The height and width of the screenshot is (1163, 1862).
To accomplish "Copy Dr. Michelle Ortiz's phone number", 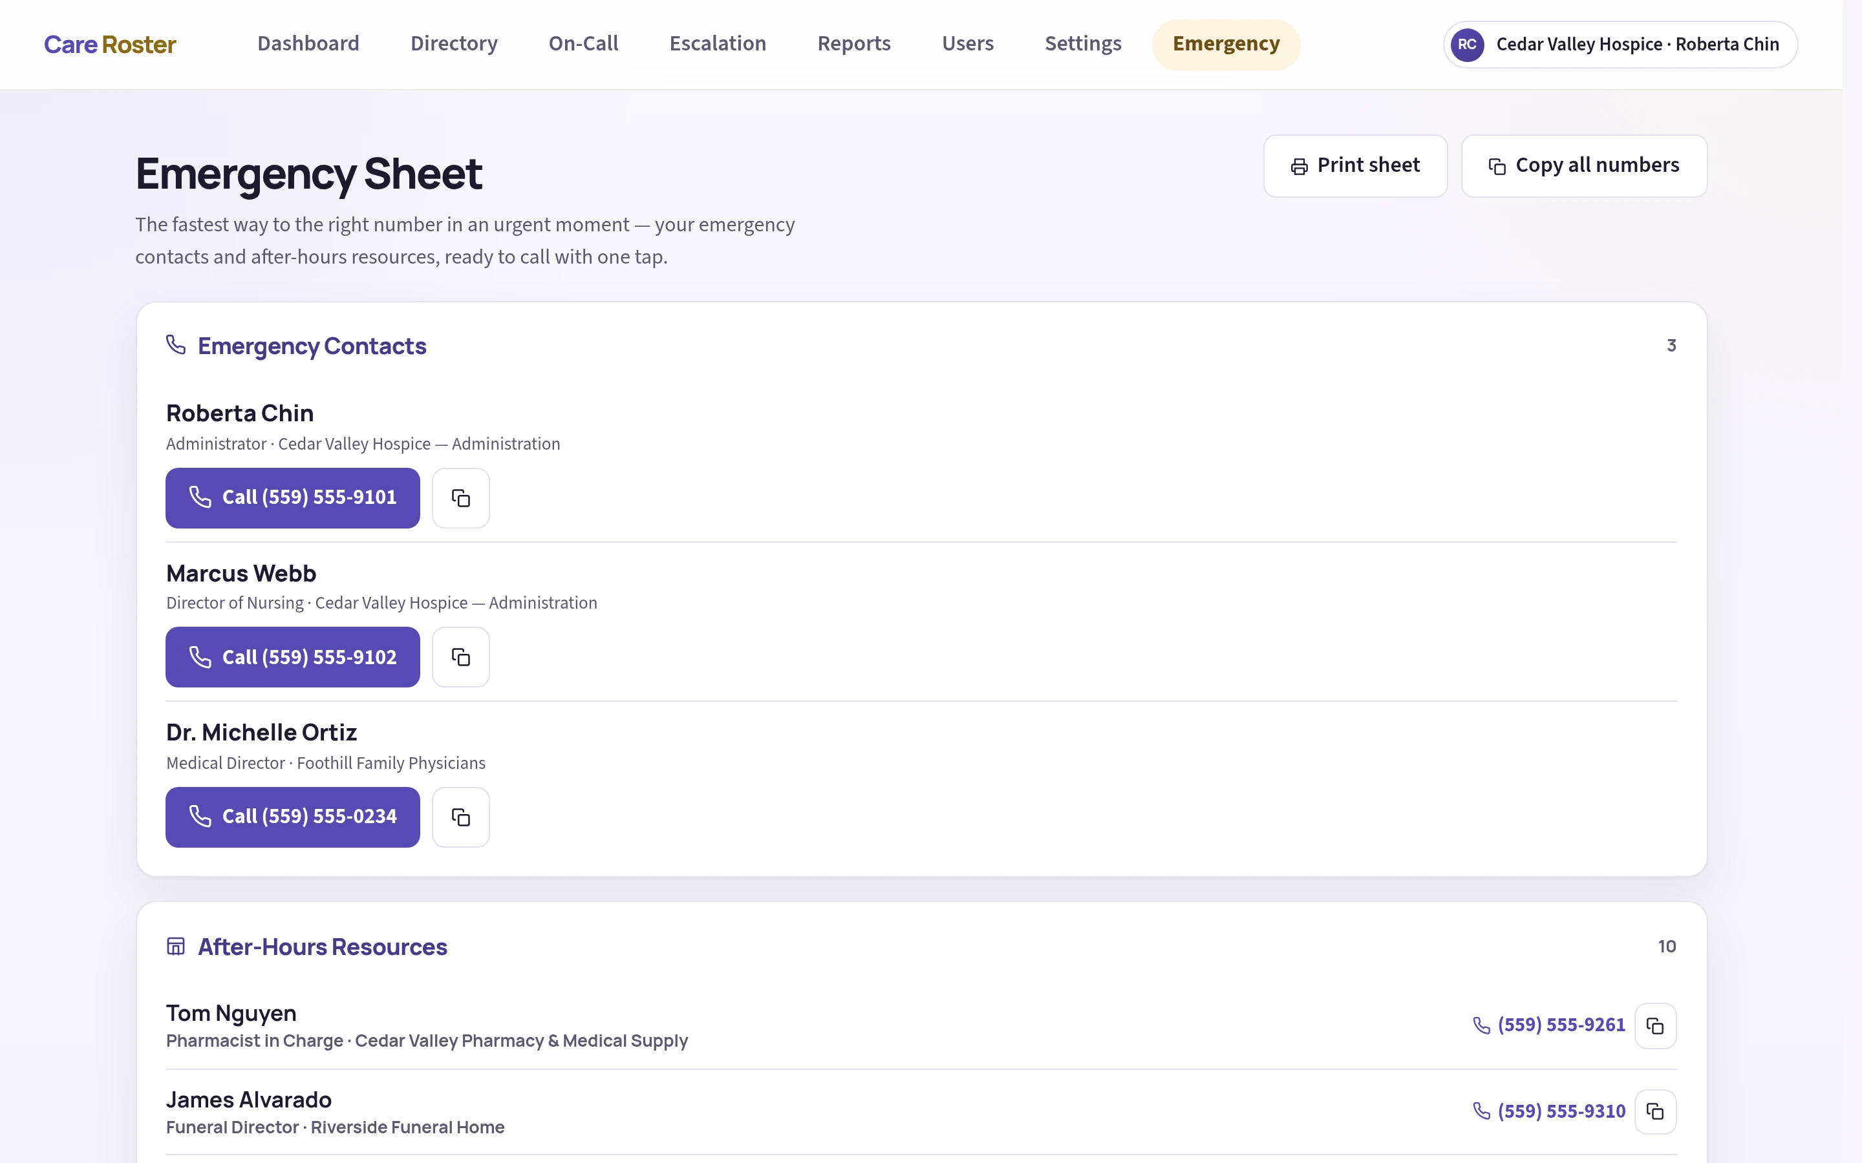I will coord(460,817).
